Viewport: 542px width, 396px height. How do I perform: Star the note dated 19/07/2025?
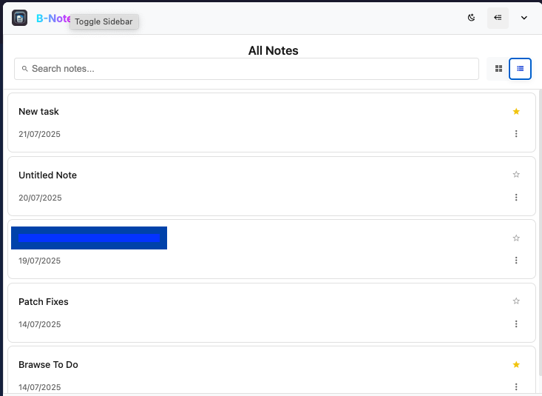(516, 238)
